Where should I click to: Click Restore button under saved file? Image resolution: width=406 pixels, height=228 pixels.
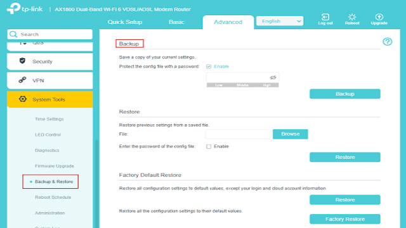[345, 157]
